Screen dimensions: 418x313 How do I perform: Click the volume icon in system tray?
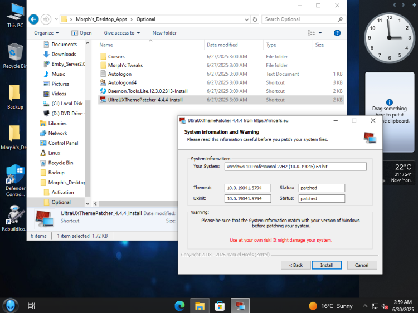point(385,306)
